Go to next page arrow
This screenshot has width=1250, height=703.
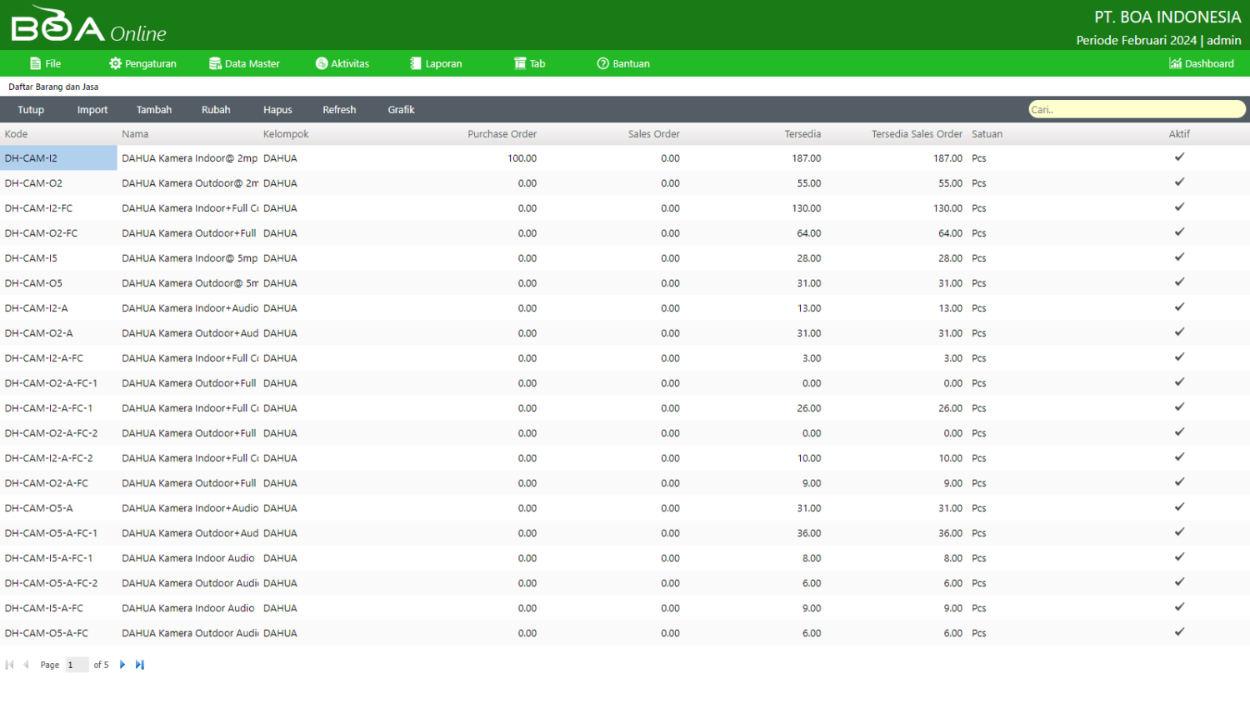coord(122,665)
